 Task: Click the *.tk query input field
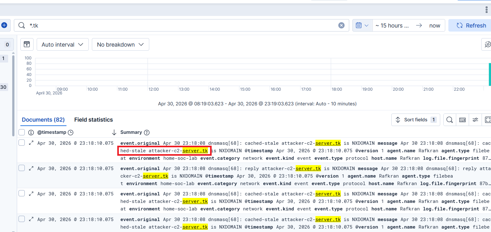(181, 26)
